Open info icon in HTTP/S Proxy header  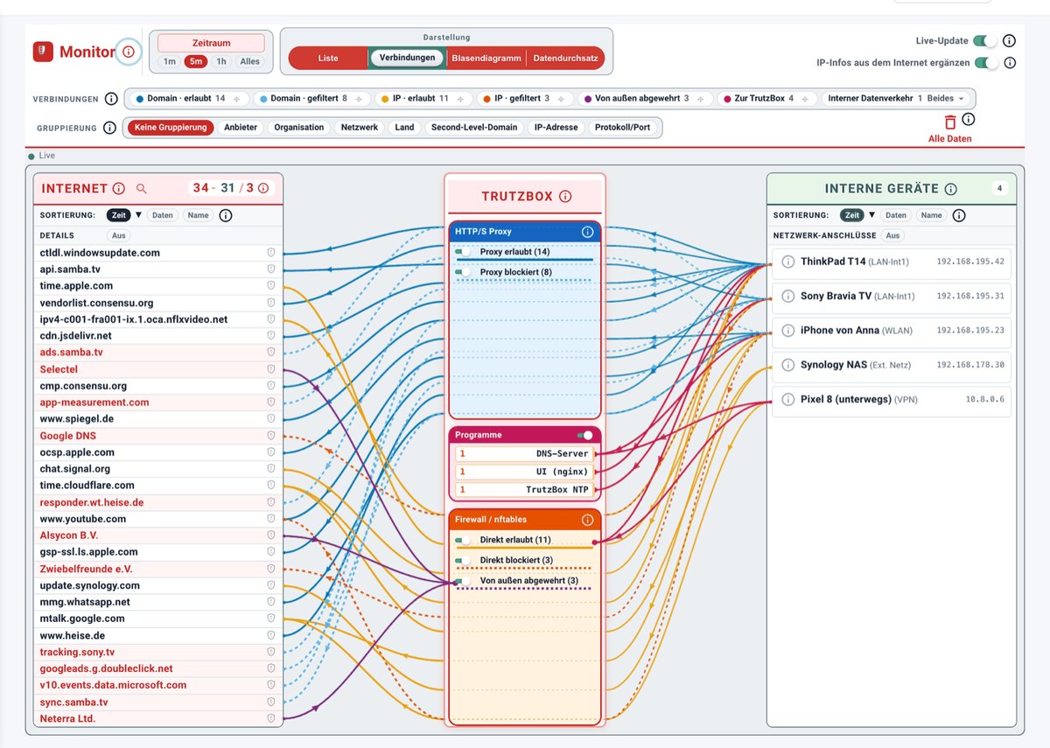588,232
